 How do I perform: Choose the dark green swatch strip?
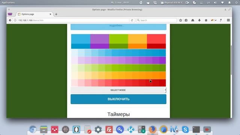[x=118, y=46]
